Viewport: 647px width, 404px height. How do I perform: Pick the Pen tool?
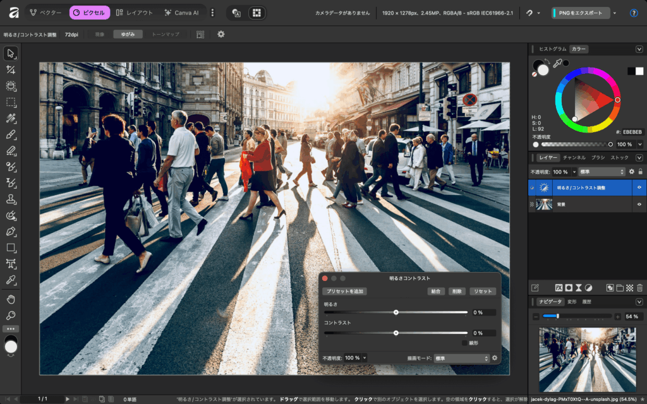point(11,232)
